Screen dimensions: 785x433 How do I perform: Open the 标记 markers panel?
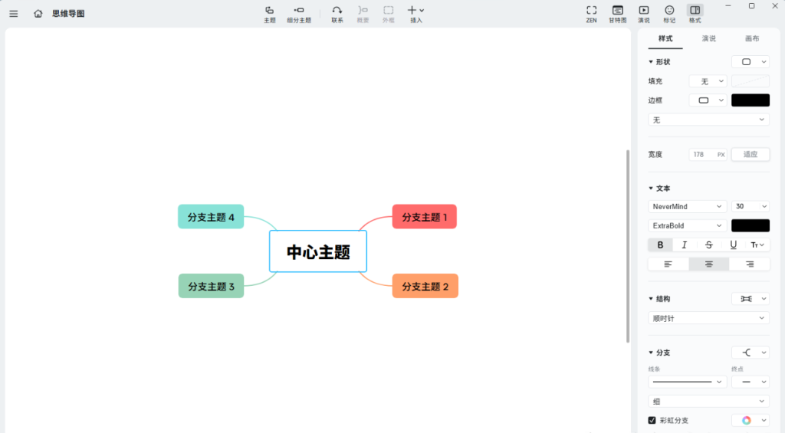point(669,14)
